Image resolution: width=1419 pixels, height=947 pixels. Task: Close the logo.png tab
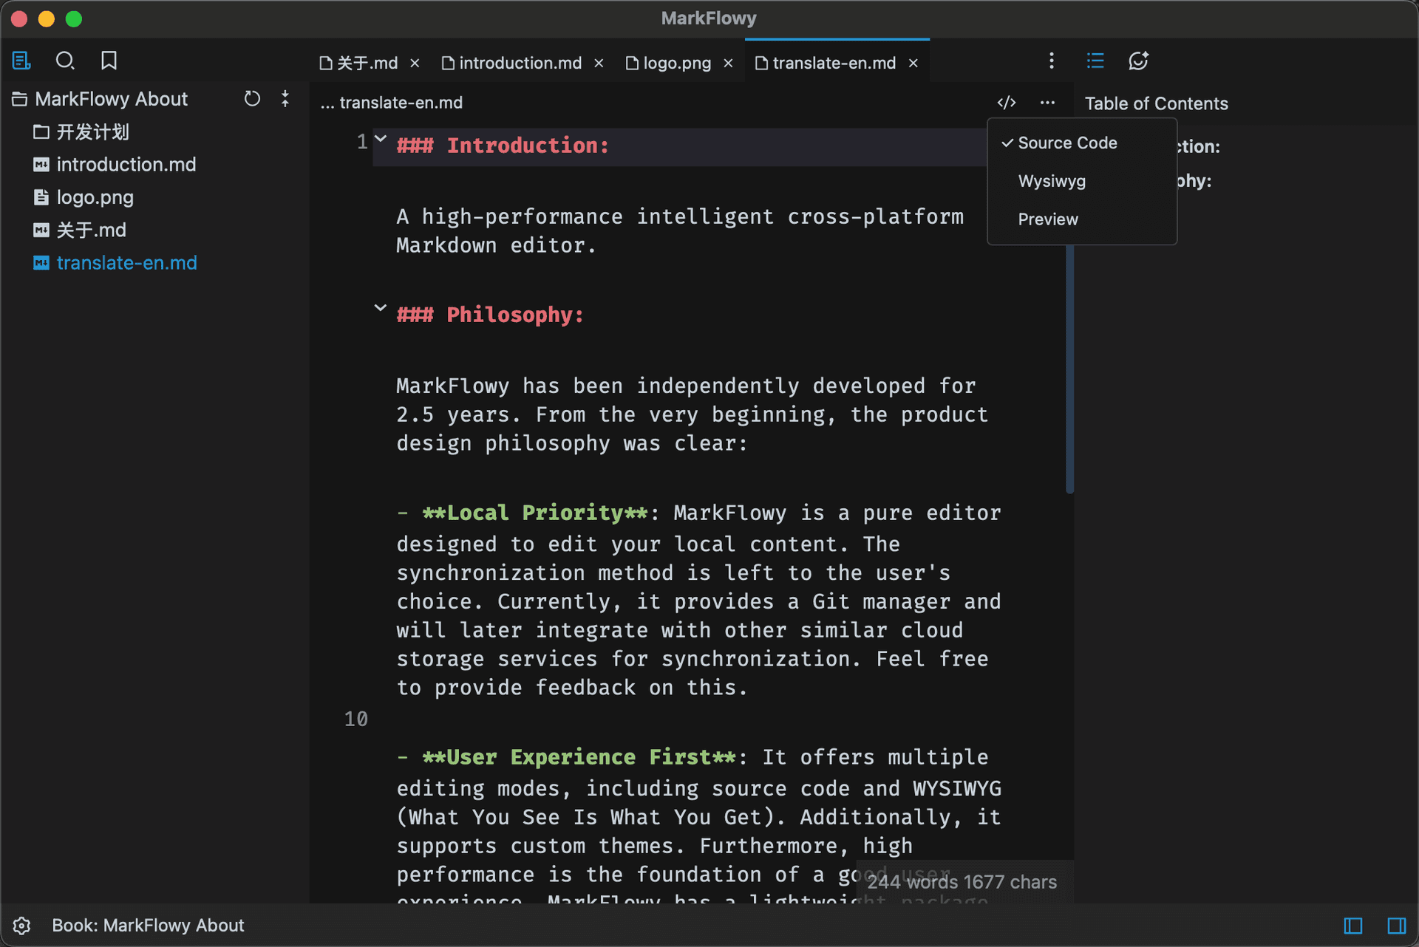tap(728, 64)
